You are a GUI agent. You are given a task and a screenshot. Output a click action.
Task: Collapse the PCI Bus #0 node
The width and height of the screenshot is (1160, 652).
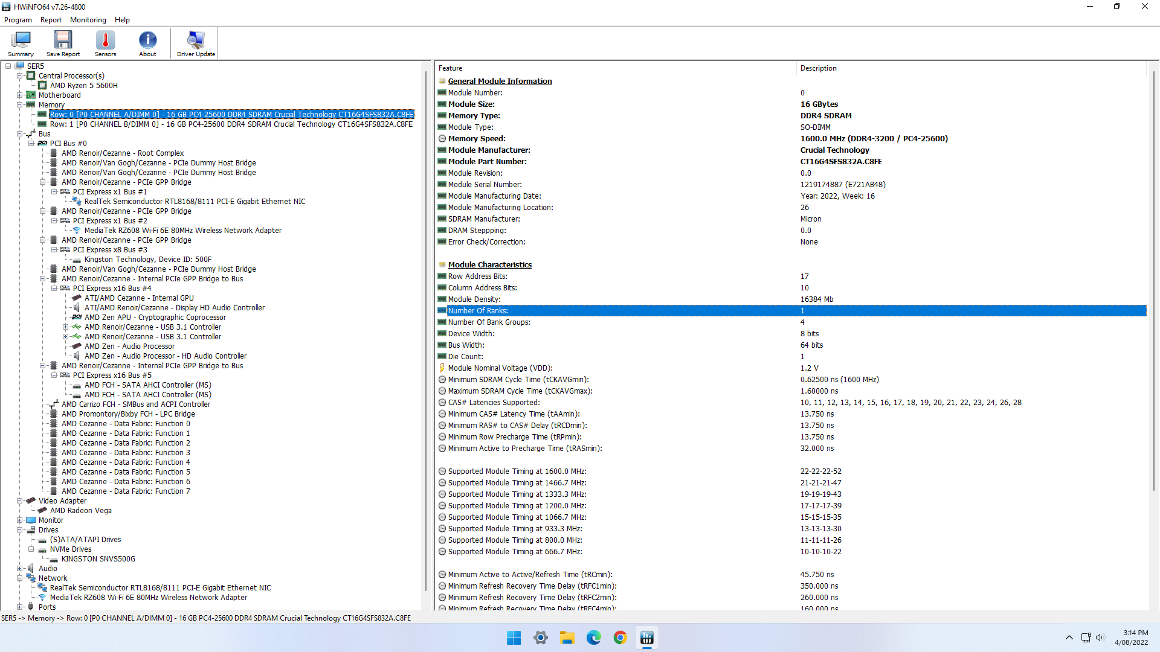[31, 144]
